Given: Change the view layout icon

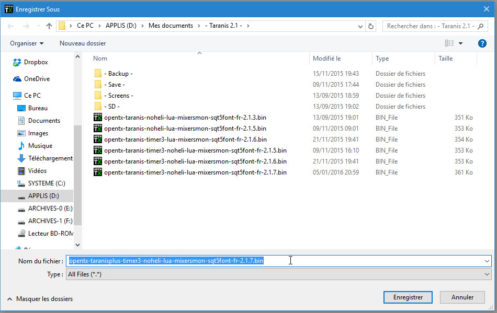Looking at the screenshot, I should pos(449,43).
